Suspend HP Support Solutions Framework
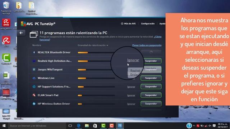Image resolution: width=230 pixels, height=129 pixels. tap(151, 87)
